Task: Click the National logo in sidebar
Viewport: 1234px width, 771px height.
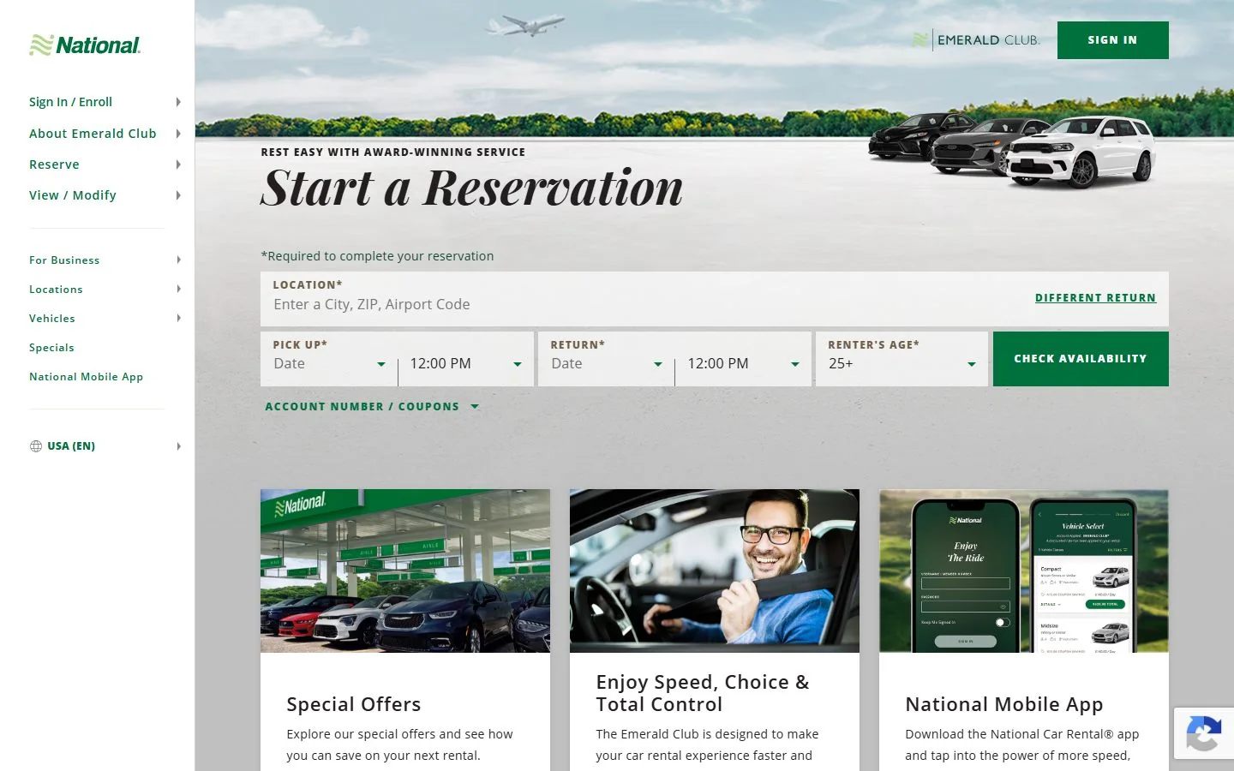Action: (85, 45)
